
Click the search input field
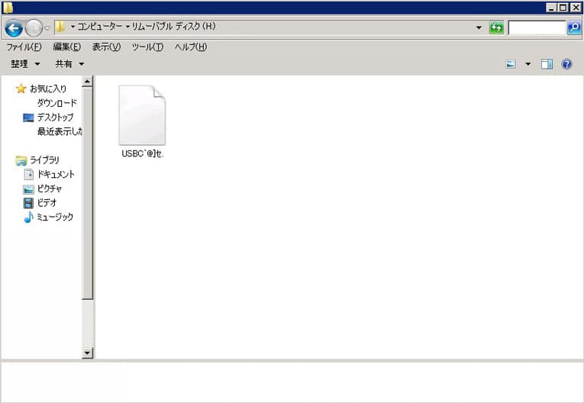[x=537, y=28]
